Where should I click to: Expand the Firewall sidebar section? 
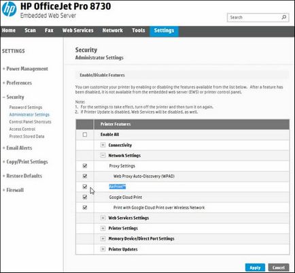coord(13,190)
